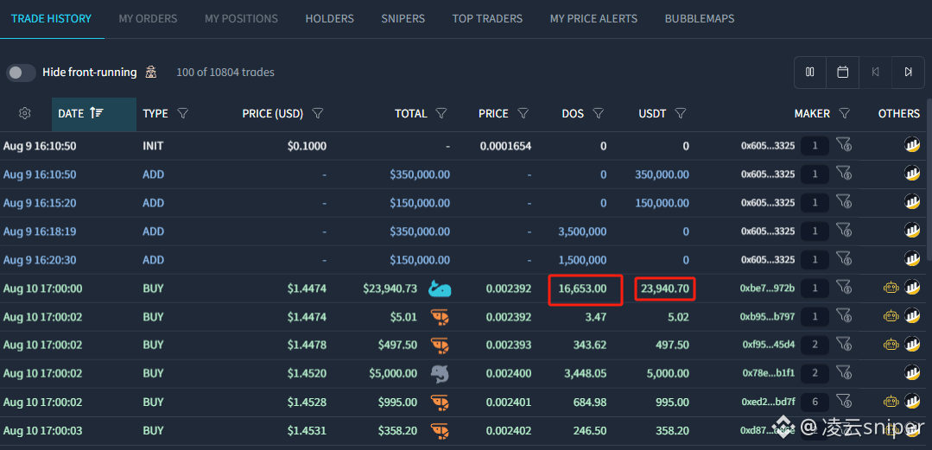
Task: Filter by maker 0xb95...b797 funnel icon
Action: click(x=843, y=316)
